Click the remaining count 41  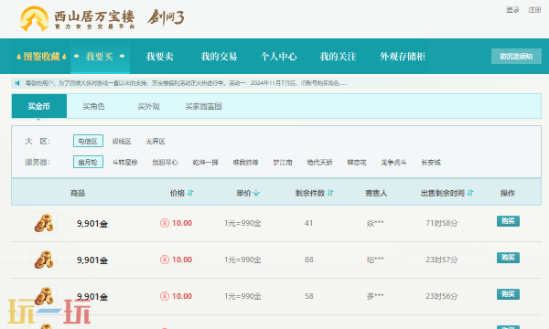tap(308, 223)
